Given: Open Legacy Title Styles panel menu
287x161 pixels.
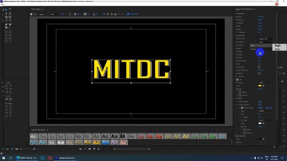Looking at the screenshot, I should tap(48, 130).
